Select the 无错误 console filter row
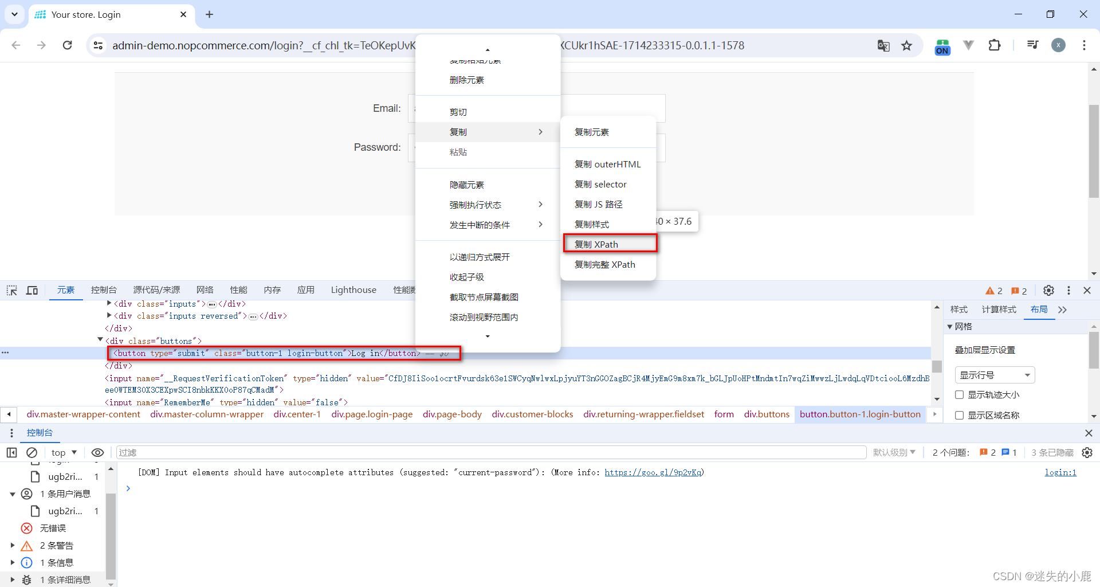The height and width of the screenshot is (587, 1100). point(53,528)
